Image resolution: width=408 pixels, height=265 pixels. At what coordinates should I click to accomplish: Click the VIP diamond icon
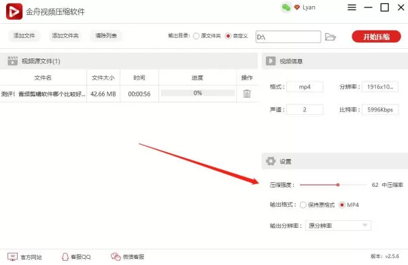click(x=296, y=7)
